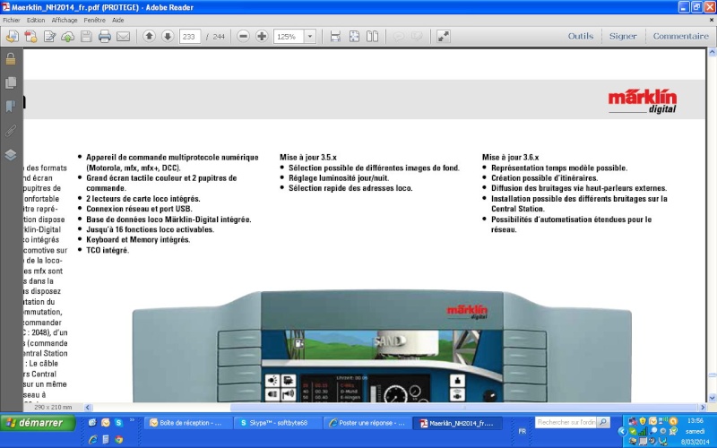Click the Create PDF online icon

coord(30,36)
